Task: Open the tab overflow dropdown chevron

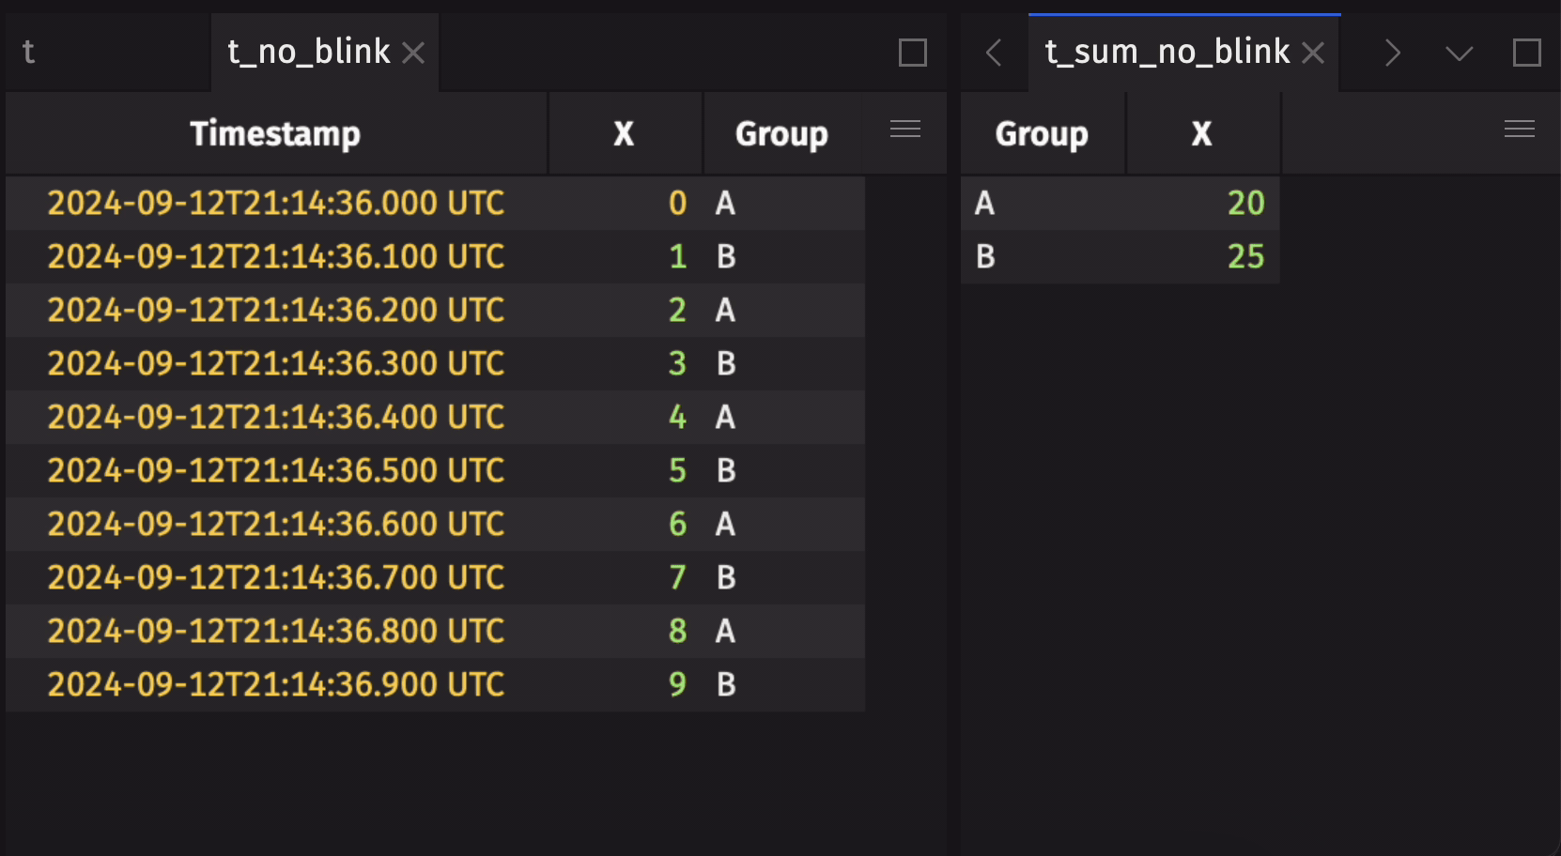Action: tap(1458, 53)
